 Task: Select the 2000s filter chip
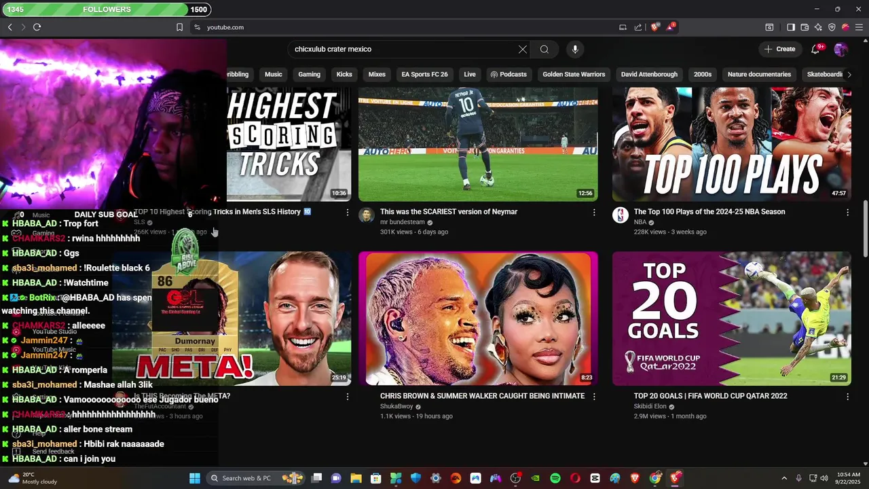coord(703,74)
